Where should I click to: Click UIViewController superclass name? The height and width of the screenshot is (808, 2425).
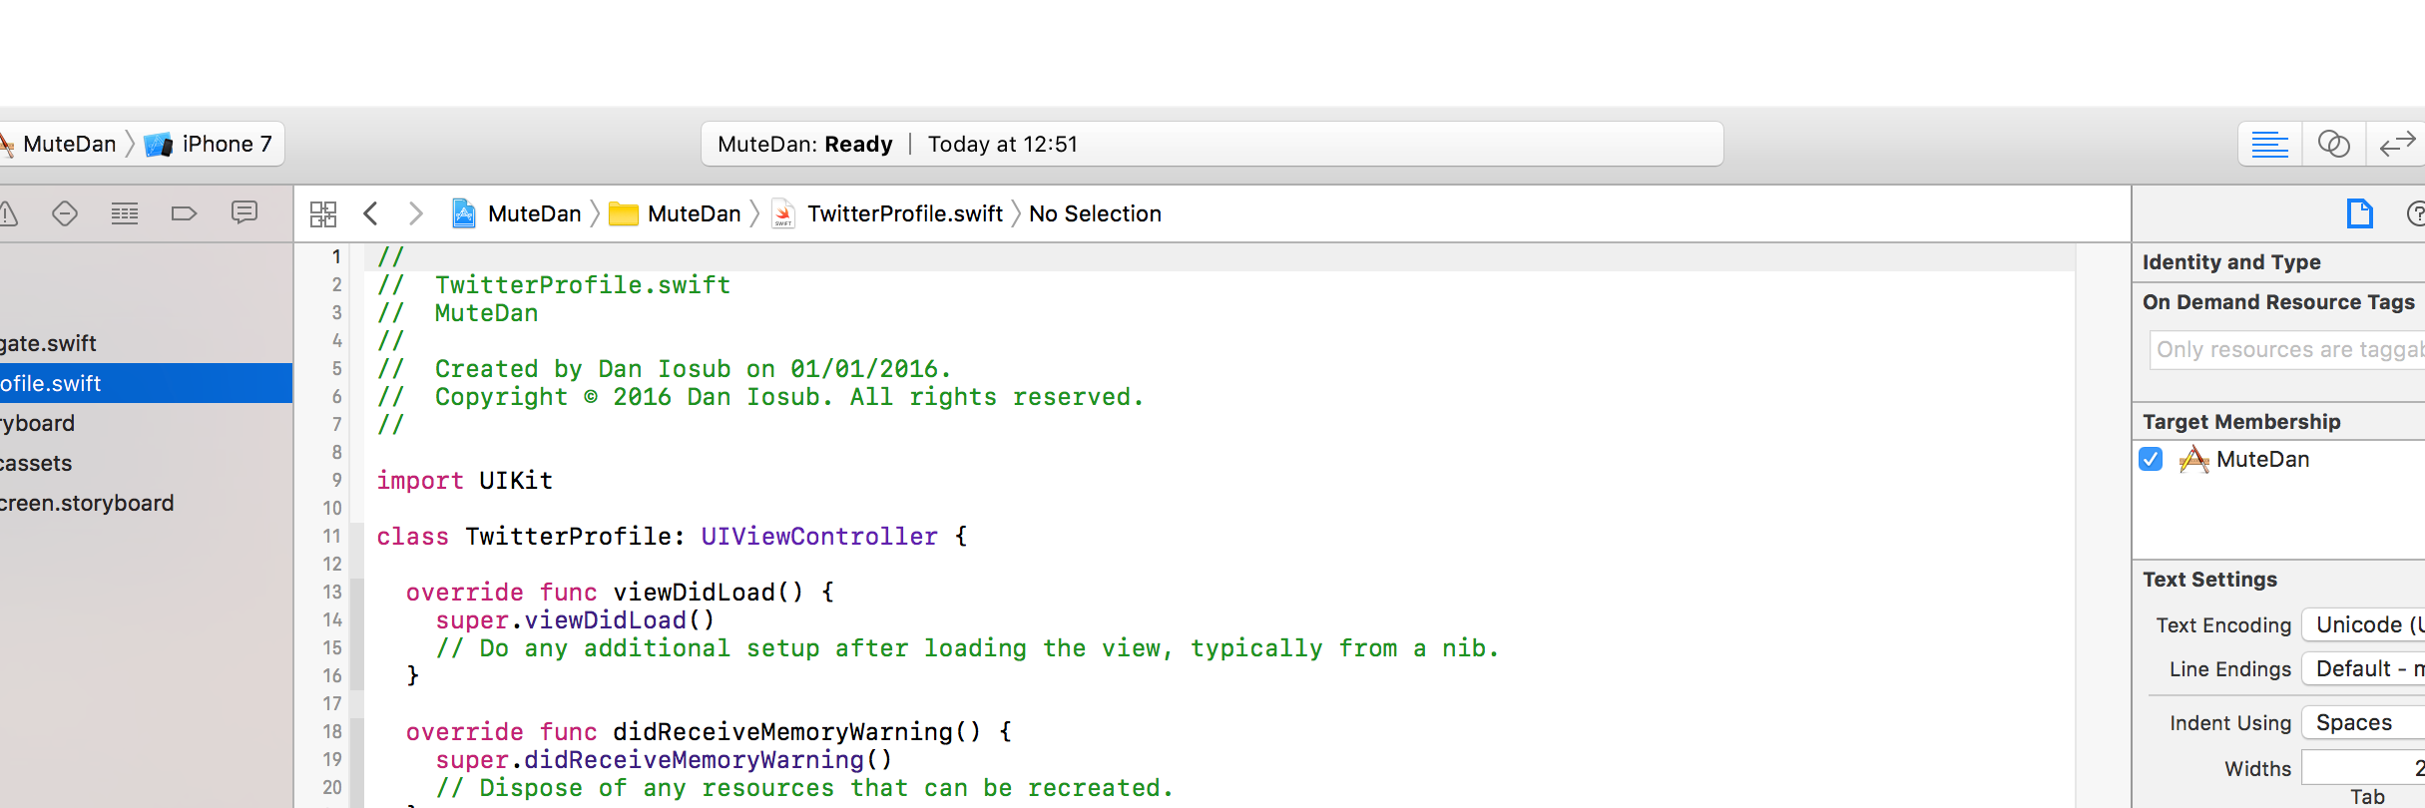tap(819, 537)
